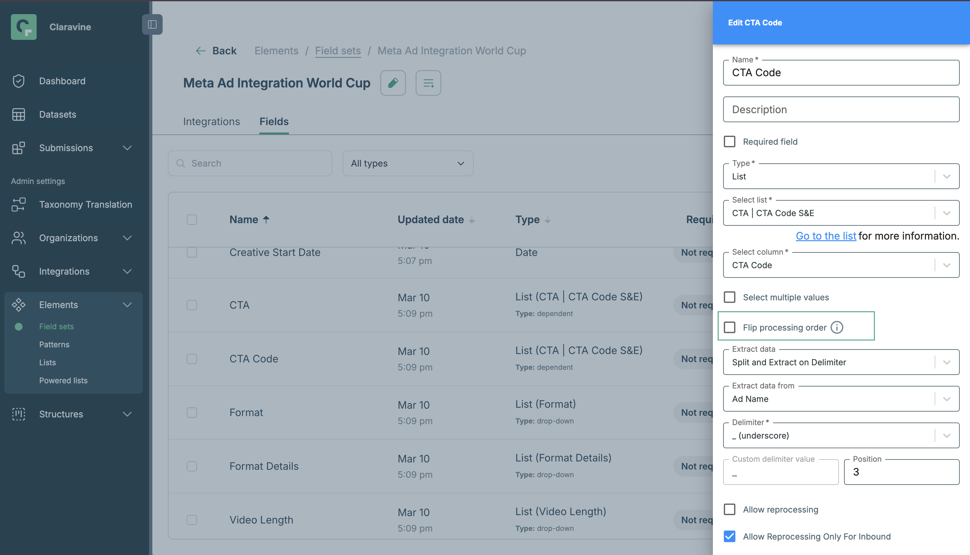Image resolution: width=970 pixels, height=555 pixels.
Task: Collapse the sidebar panel toggle icon
Action: coord(152,24)
